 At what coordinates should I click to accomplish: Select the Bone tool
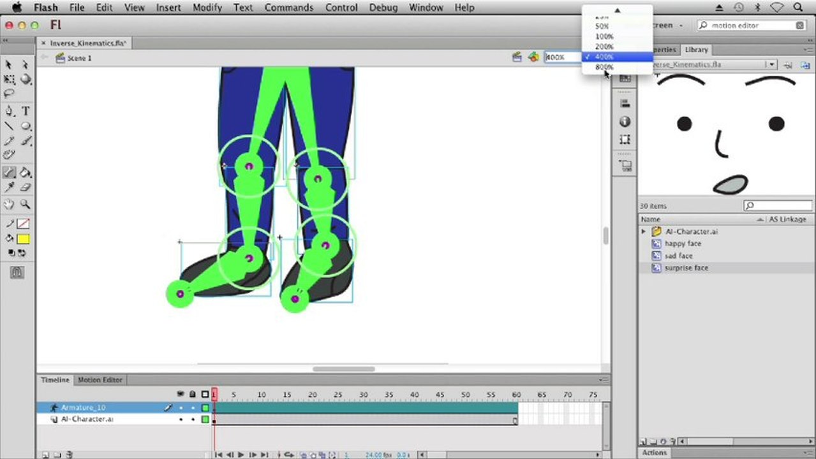coord(9,172)
